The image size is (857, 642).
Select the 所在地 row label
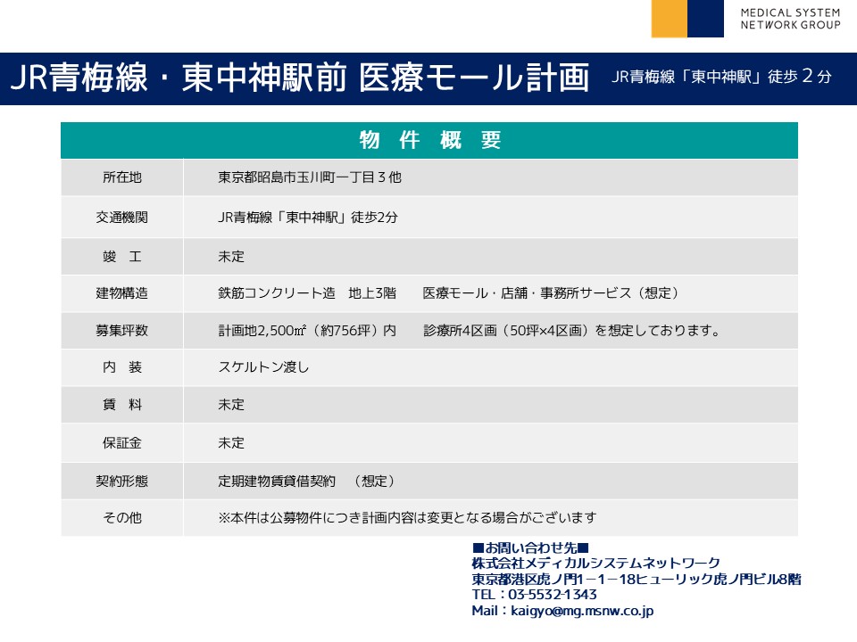pyautogui.click(x=122, y=177)
